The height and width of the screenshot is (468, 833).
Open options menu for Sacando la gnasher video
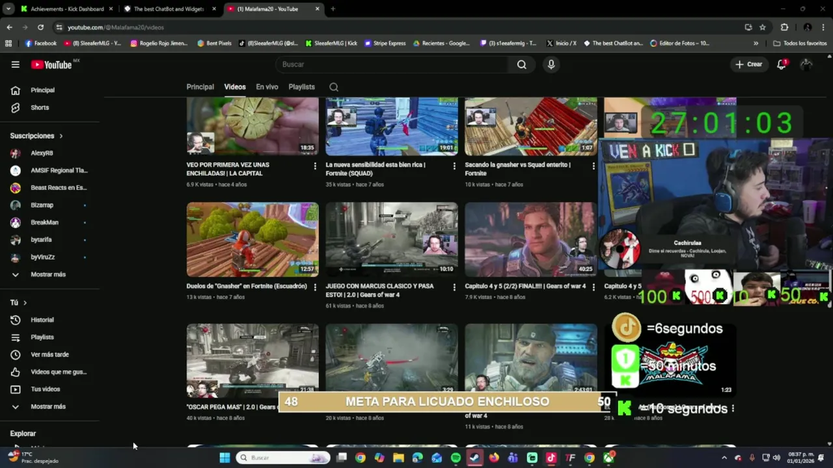[594, 166]
